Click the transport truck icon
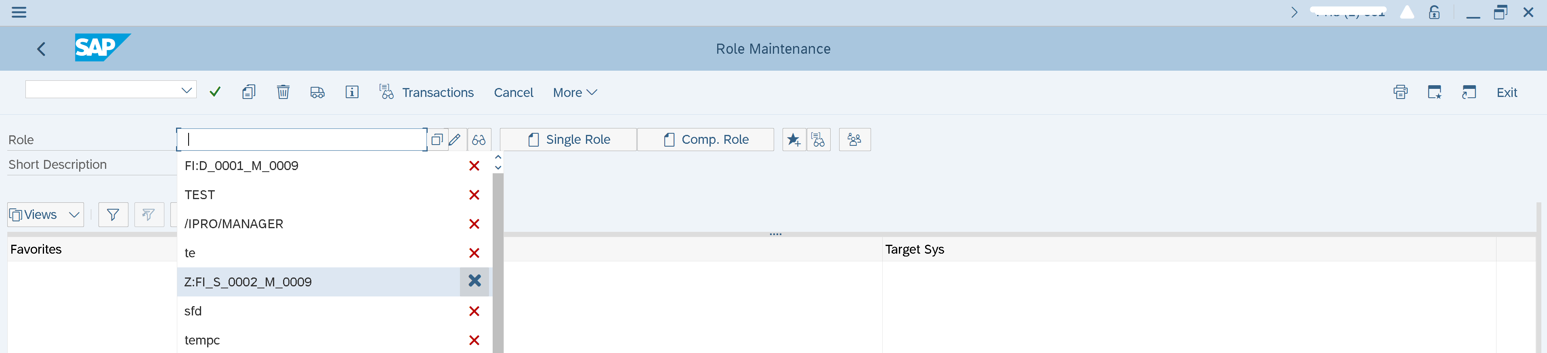This screenshot has width=1547, height=353. point(317,92)
